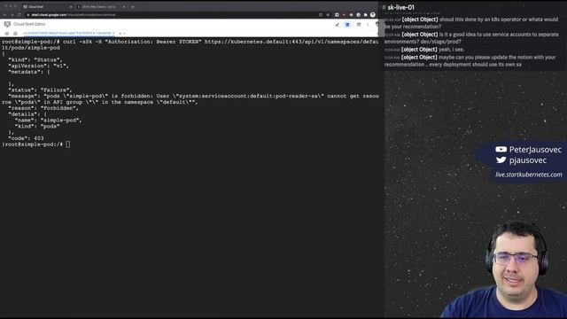The width and height of the screenshot is (567, 319).
Task: Select the active terminal session tab
Action: point(67,33)
